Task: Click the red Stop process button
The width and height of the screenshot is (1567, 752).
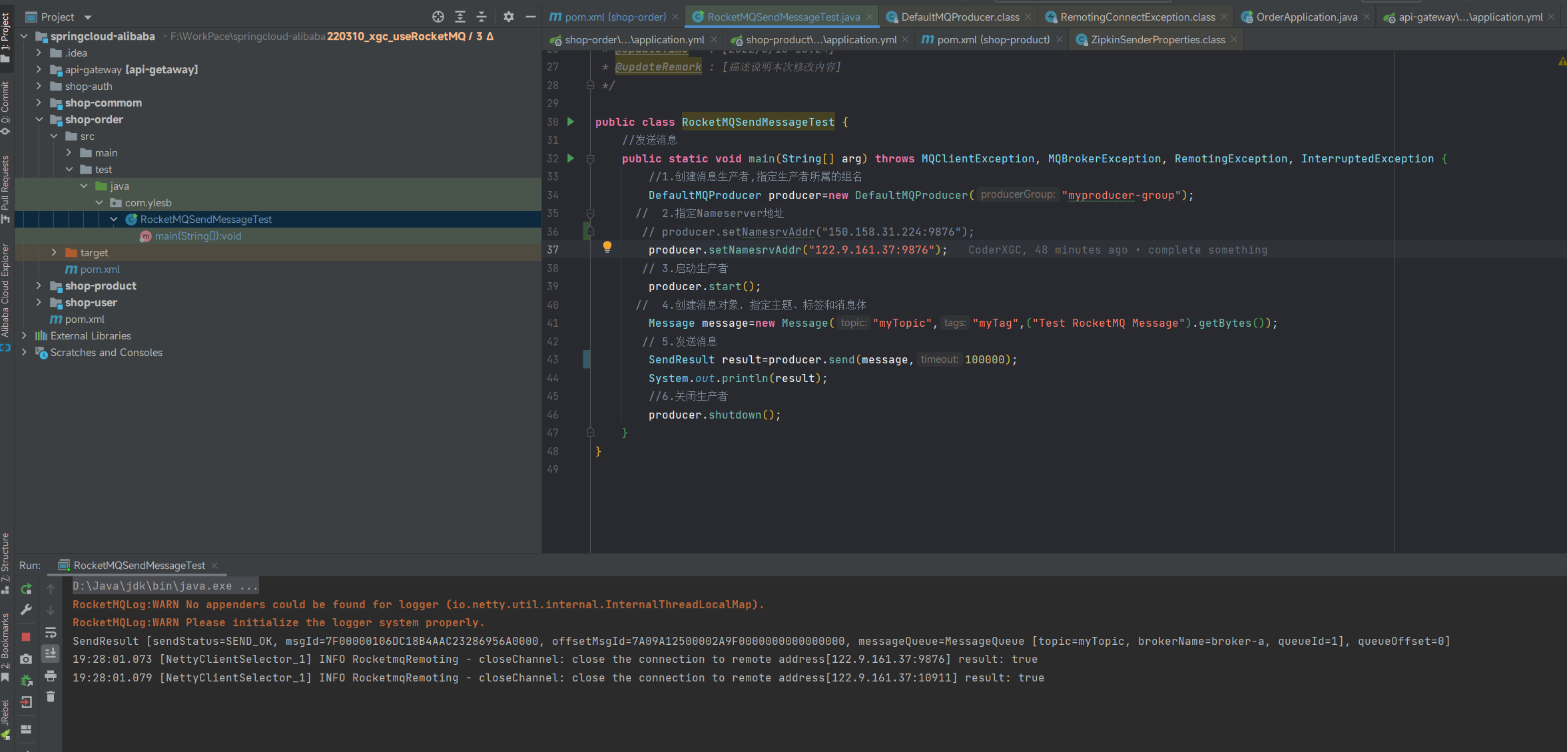Action: pyautogui.click(x=26, y=637)
